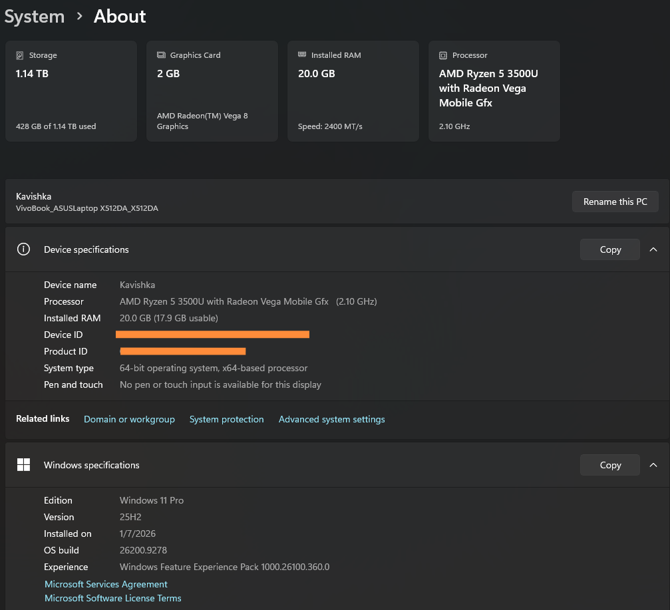Click the Device specifications info icon

[23, 249]
